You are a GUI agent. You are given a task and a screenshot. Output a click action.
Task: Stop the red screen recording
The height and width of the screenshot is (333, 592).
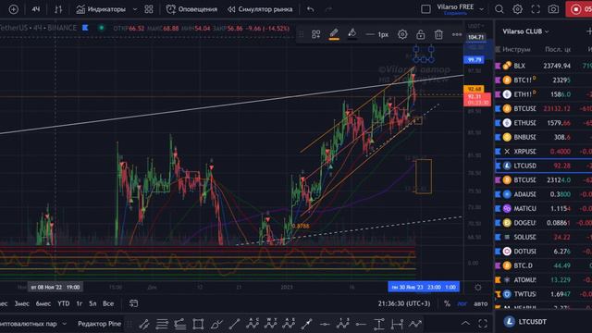pos(578,9)
